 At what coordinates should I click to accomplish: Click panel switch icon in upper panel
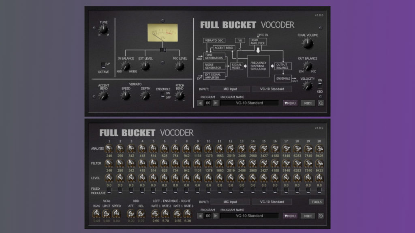point(321,103)
